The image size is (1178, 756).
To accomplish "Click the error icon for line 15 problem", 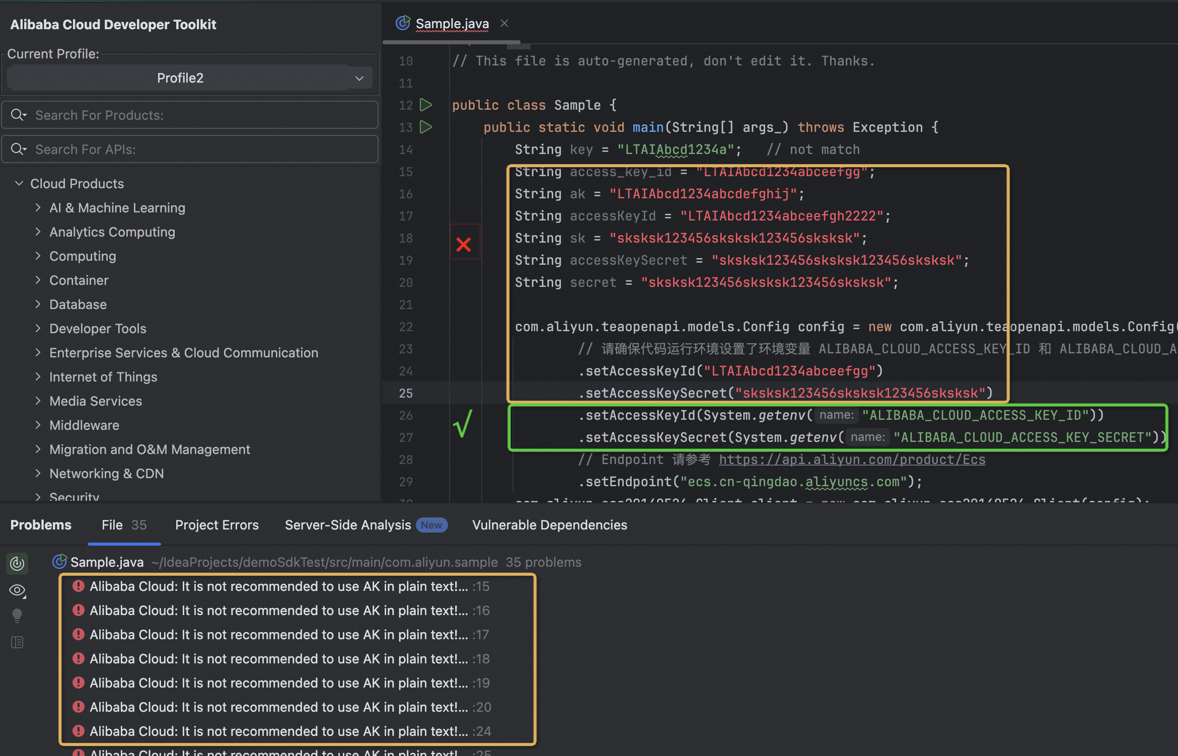I will (x=78, y=586).
